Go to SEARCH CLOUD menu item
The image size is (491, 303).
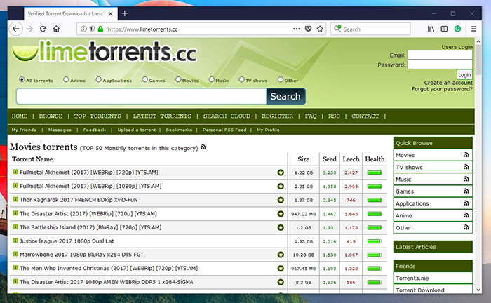[x=227, y=116]
